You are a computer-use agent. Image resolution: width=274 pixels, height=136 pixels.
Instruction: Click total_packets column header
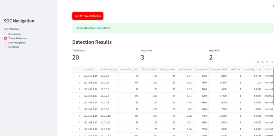[168, 69]
